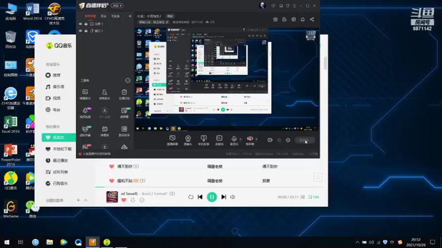
Task: Click the share icon in the streaming app header
Action: tap(312, 19)
